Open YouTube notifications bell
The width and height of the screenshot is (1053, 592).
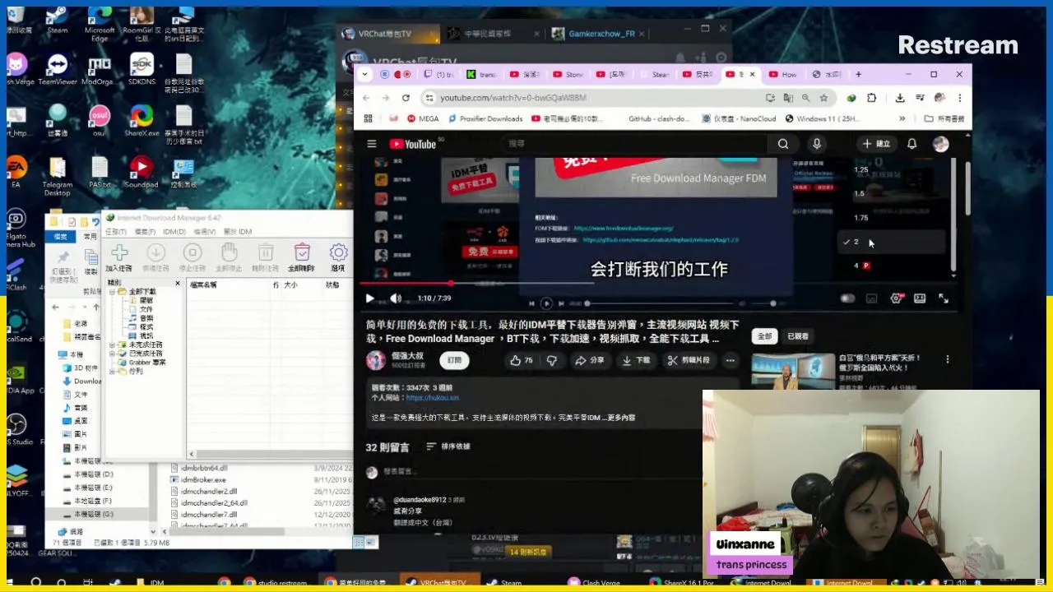click(912, 144)
